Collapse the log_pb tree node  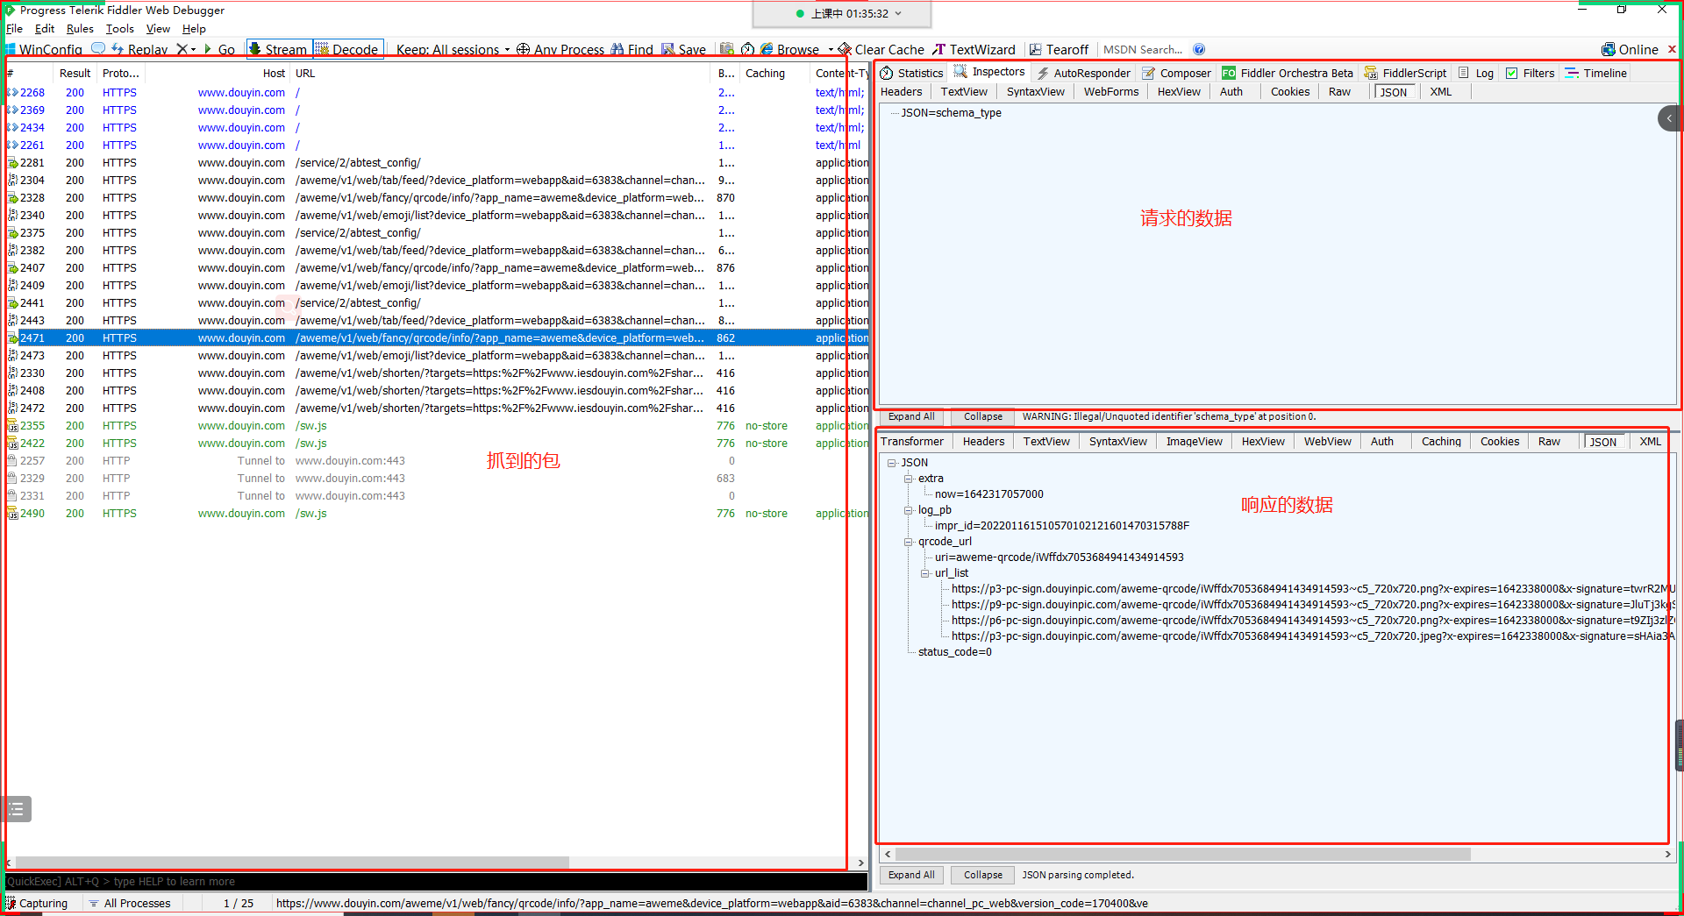coord(909,510)
